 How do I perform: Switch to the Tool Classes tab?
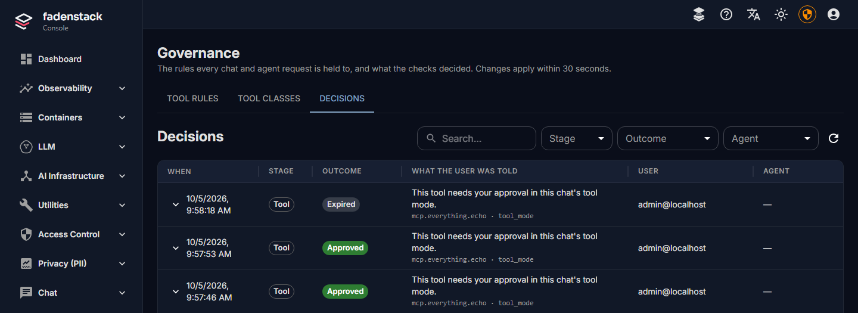click(x=269, y=98)
